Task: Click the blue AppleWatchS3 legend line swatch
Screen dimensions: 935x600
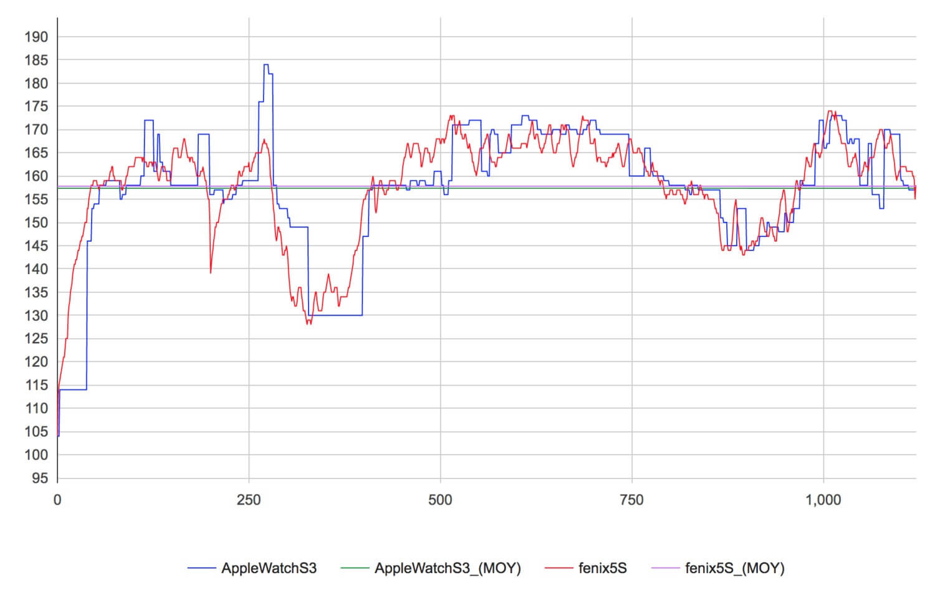Action: pos(201,568)
